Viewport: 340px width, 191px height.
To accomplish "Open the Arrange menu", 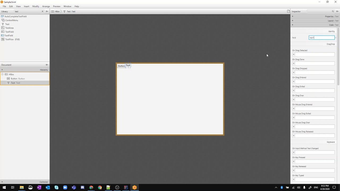I will pyautogui.click(x=46, y=6).
